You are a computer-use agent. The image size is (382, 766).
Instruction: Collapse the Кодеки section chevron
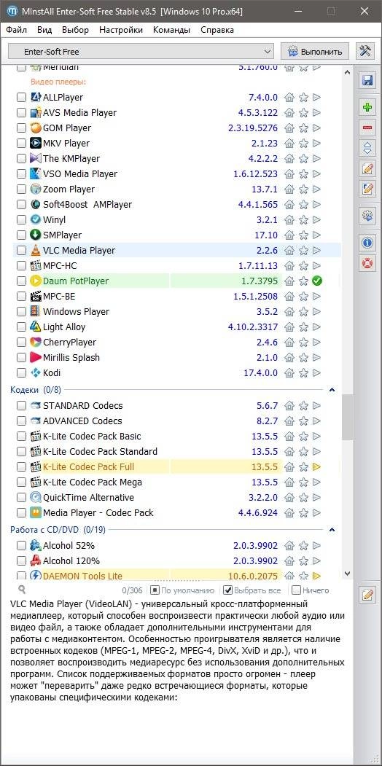tap(332, 390)
